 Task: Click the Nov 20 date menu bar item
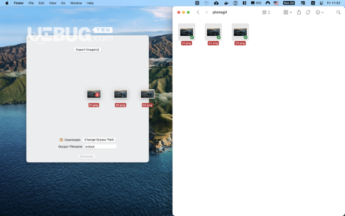pos(289,3)
